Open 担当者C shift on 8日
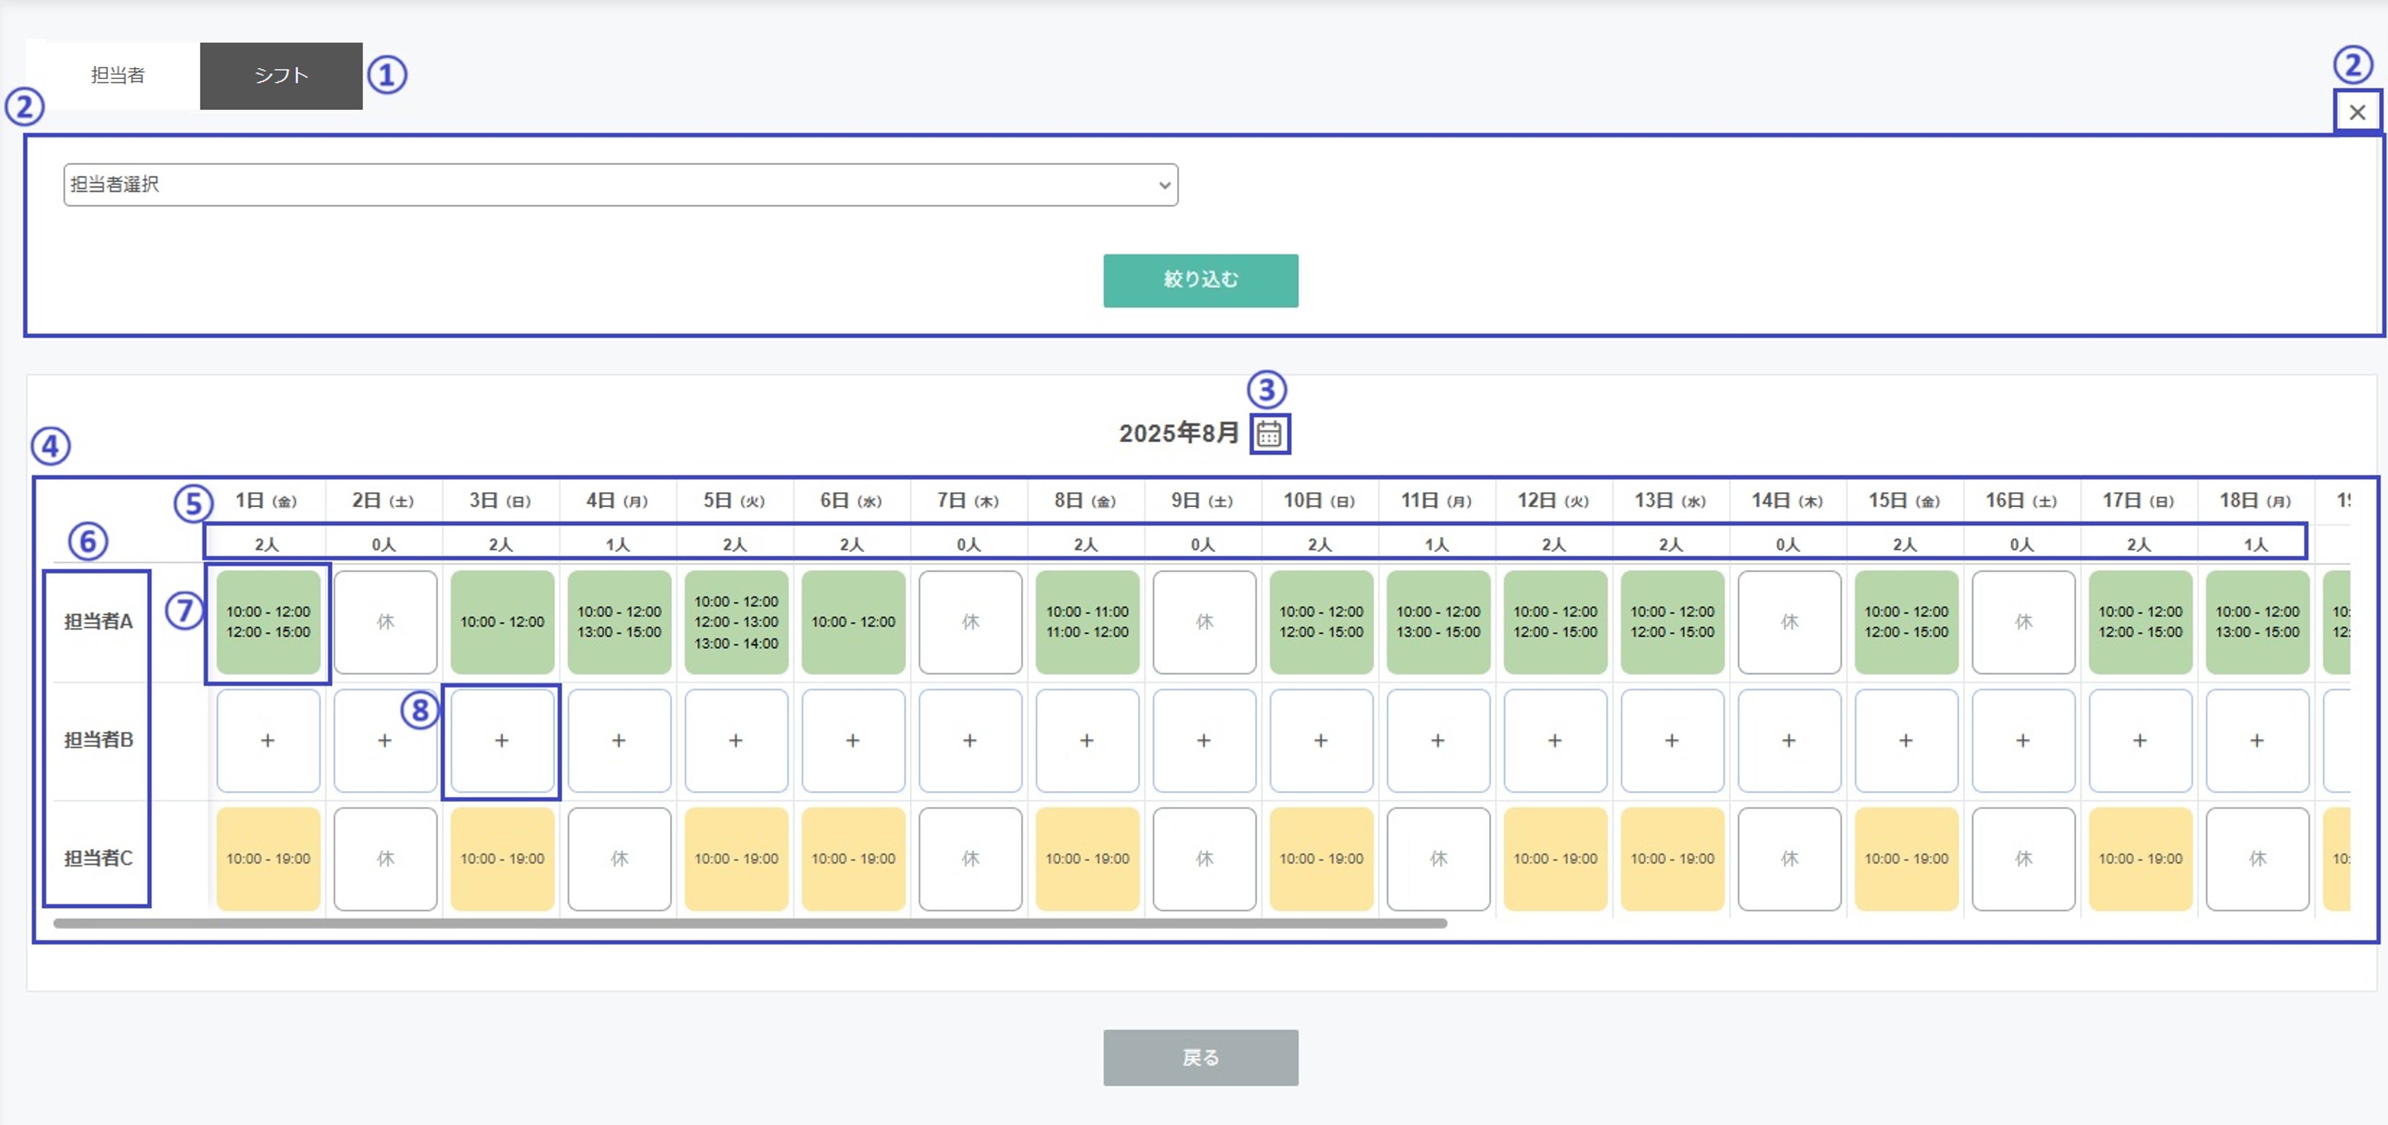The width and height of the screenshot is (2388, 1125). (1088, 859)
